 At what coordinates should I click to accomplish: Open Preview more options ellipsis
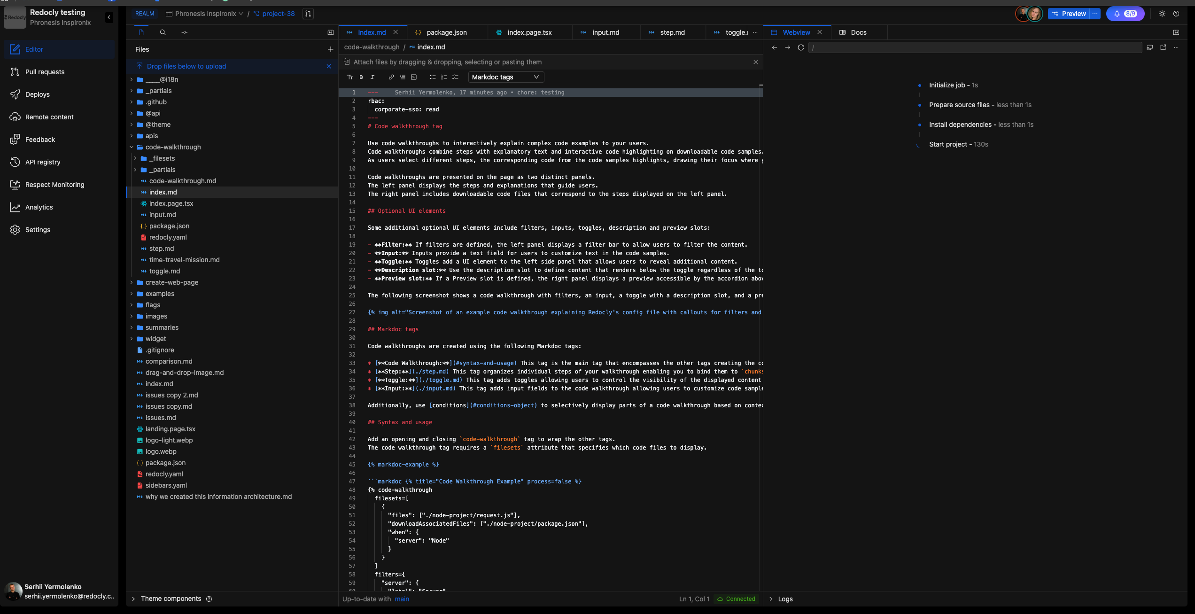tap(1095, 14)
